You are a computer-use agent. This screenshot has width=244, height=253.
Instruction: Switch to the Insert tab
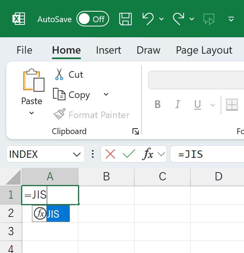click(108, 50)
